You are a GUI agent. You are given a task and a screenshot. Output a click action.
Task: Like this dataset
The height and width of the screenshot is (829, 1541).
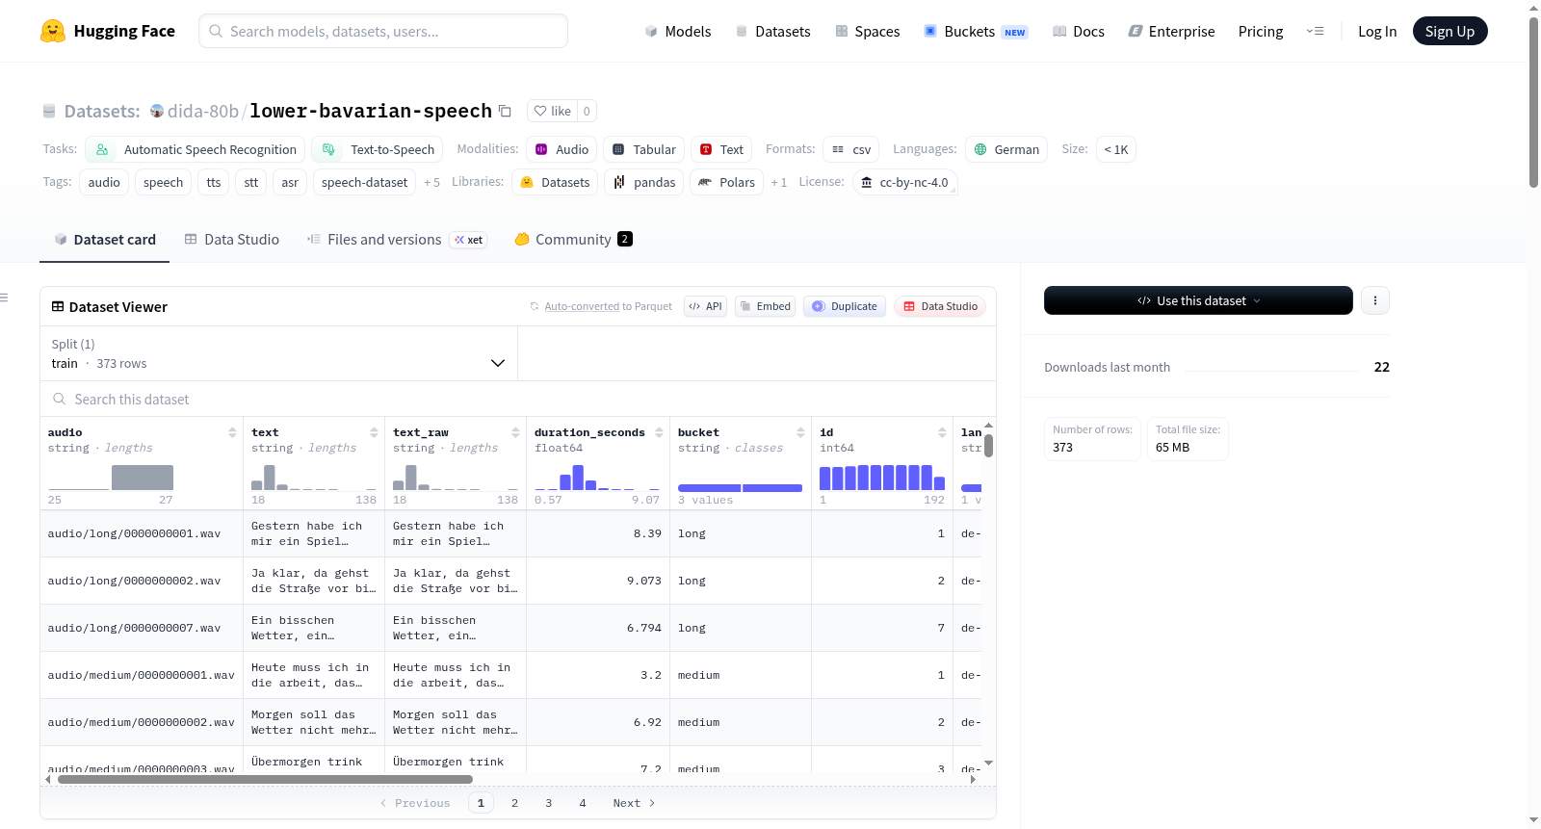pos(553,111)
